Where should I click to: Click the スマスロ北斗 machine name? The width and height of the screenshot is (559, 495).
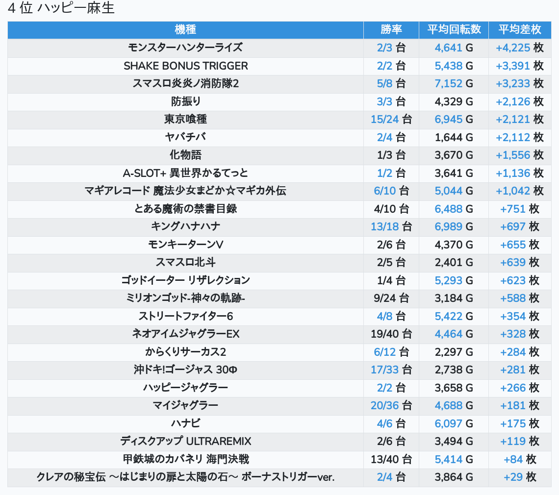coord(185,262)
